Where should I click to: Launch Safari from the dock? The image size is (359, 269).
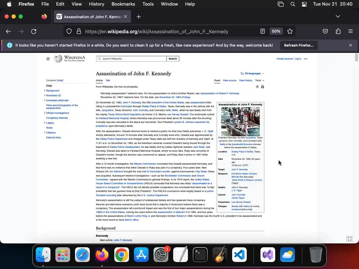point(82,255)
